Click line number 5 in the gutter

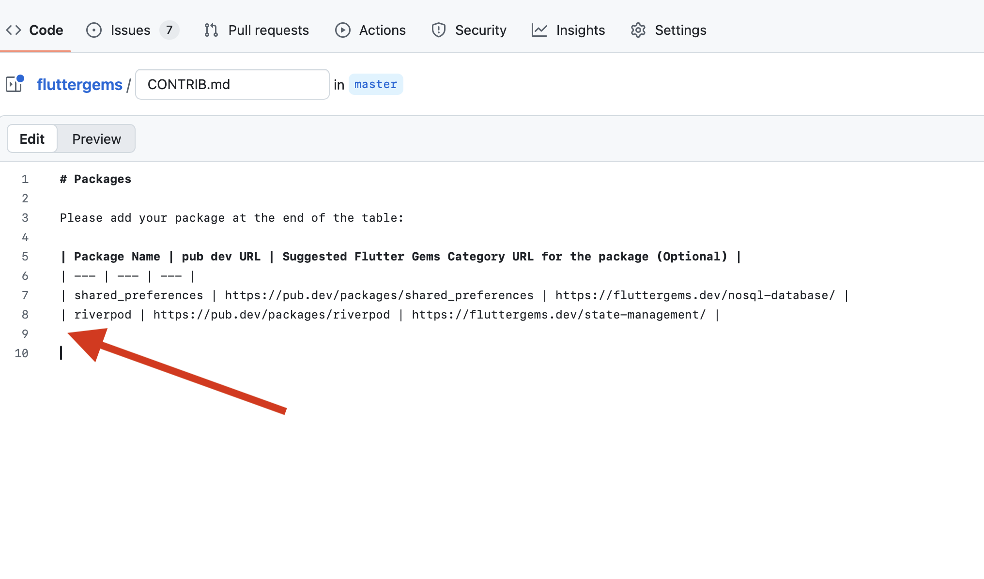click(25, 257)
